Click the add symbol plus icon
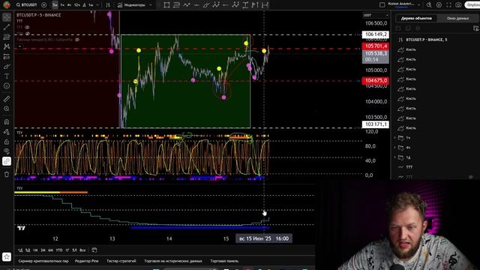The image size is (480, 270). coord(44,5)
